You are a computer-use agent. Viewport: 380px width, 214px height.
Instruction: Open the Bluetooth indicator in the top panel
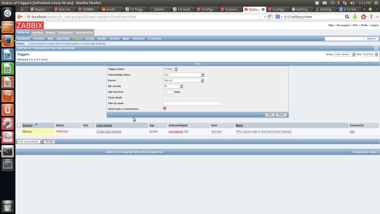pos(339,3)
